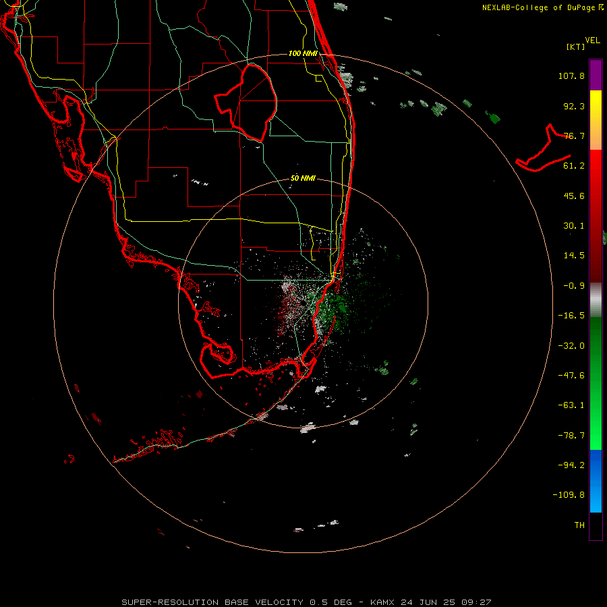This screenshot has height=607, width=607.
Task: Select the 14.5 legend value
Action: [574, 256]
